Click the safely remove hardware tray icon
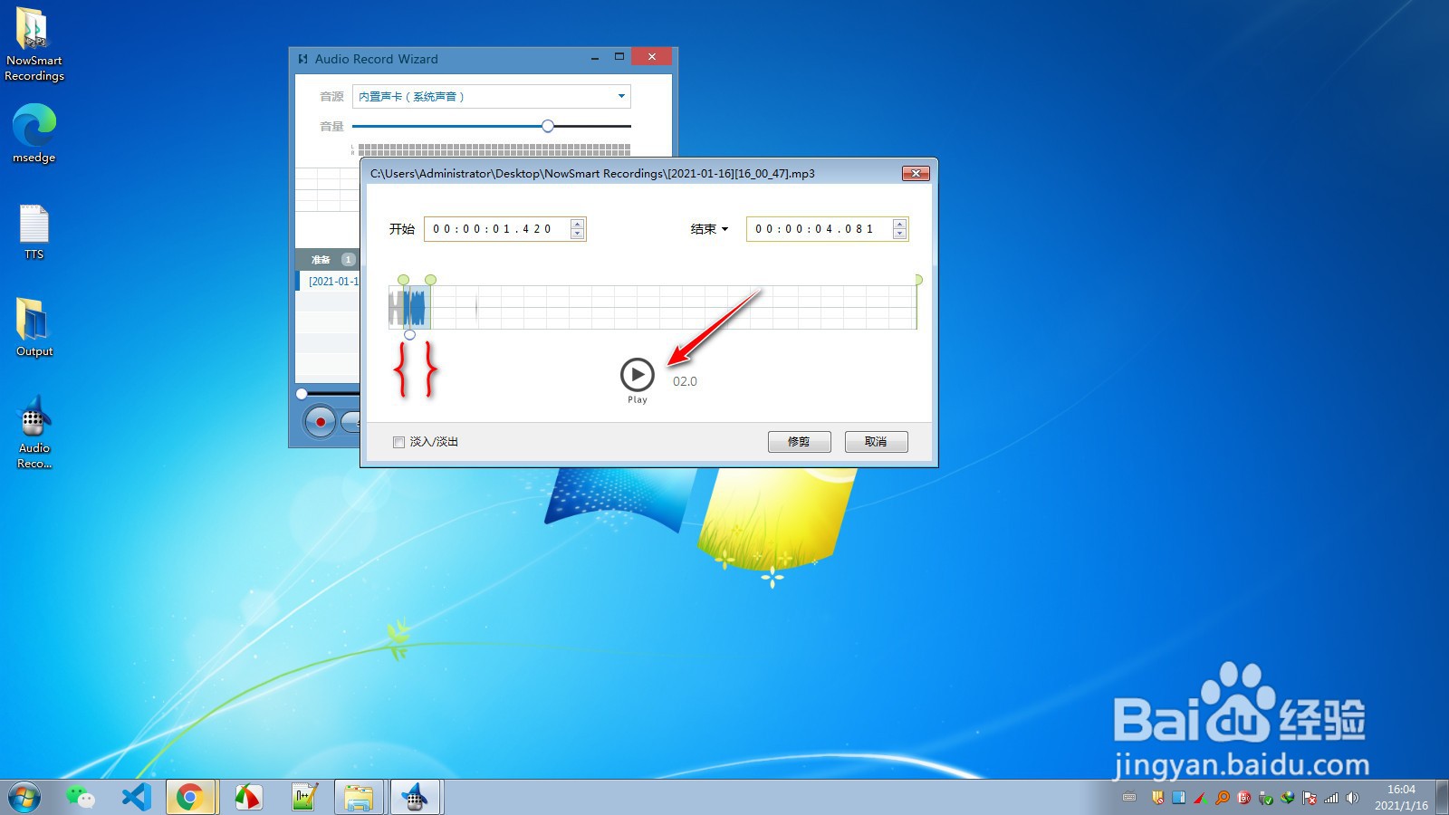The image size is (1449, 815). point(1266,798)
